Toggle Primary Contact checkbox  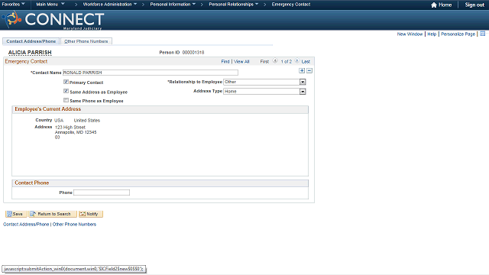click(66, 82)
